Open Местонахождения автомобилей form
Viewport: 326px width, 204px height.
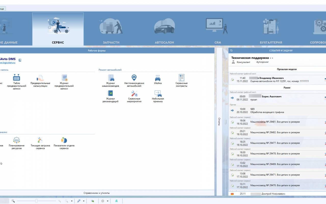[x=134, y=81]
